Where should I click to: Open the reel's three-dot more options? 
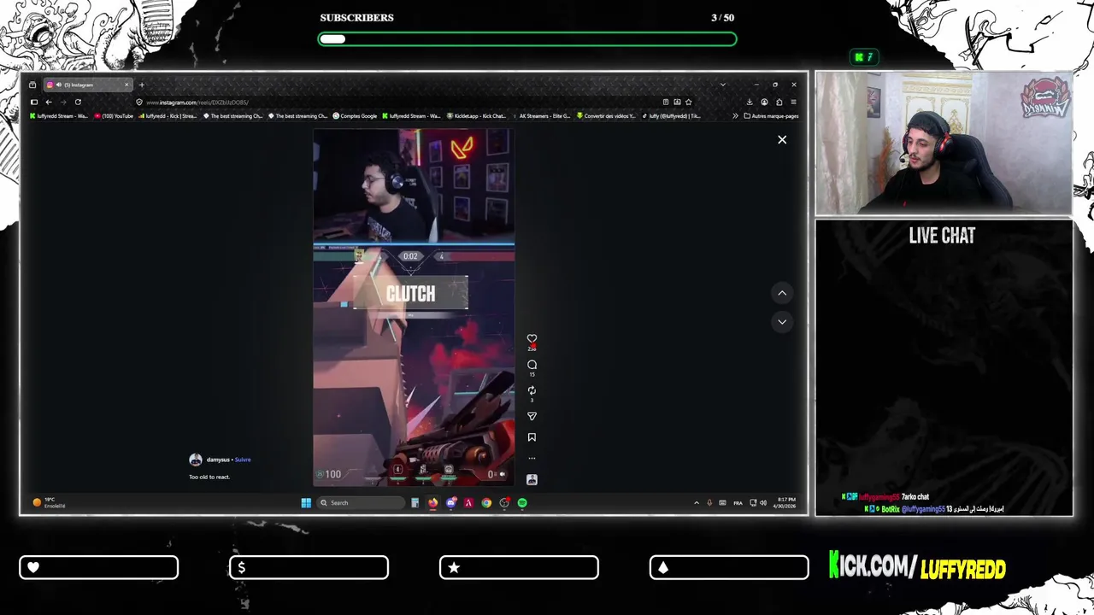coord(532,459)
